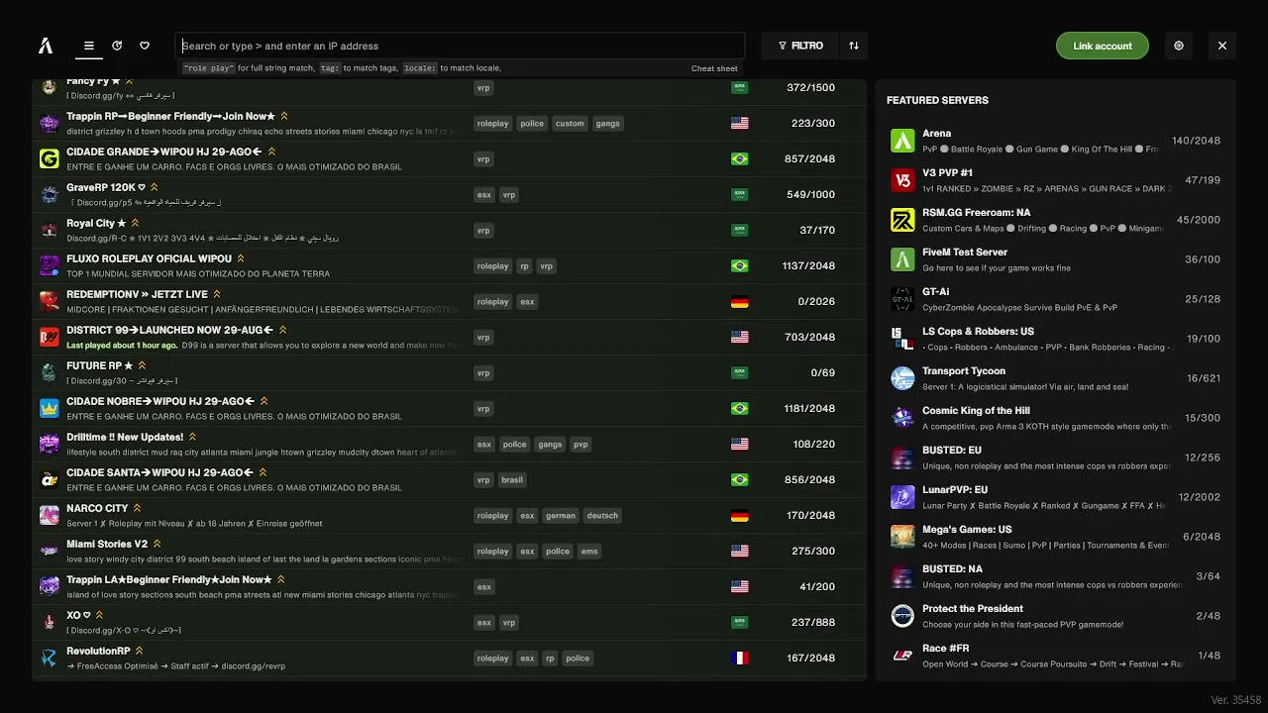Click the French flag on RevolutionRP row
The height and width of the screenshot is (713, 1268).
click(x=739, y=658)
